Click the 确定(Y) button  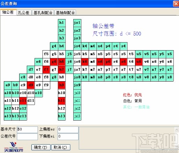[x=41, y=147]
